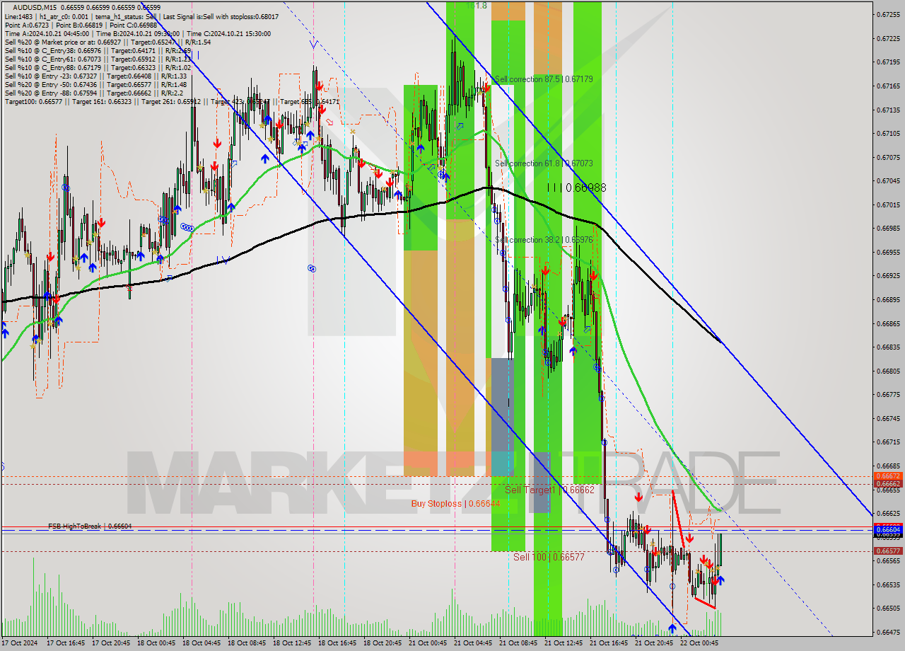Click the '17 Oct 2024' time axis label
This screenshot has width=905, height=651.
pyautogui.click(x=19, y=643)
